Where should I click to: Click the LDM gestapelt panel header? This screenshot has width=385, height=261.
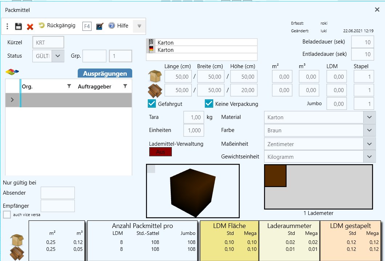(350, 226)
